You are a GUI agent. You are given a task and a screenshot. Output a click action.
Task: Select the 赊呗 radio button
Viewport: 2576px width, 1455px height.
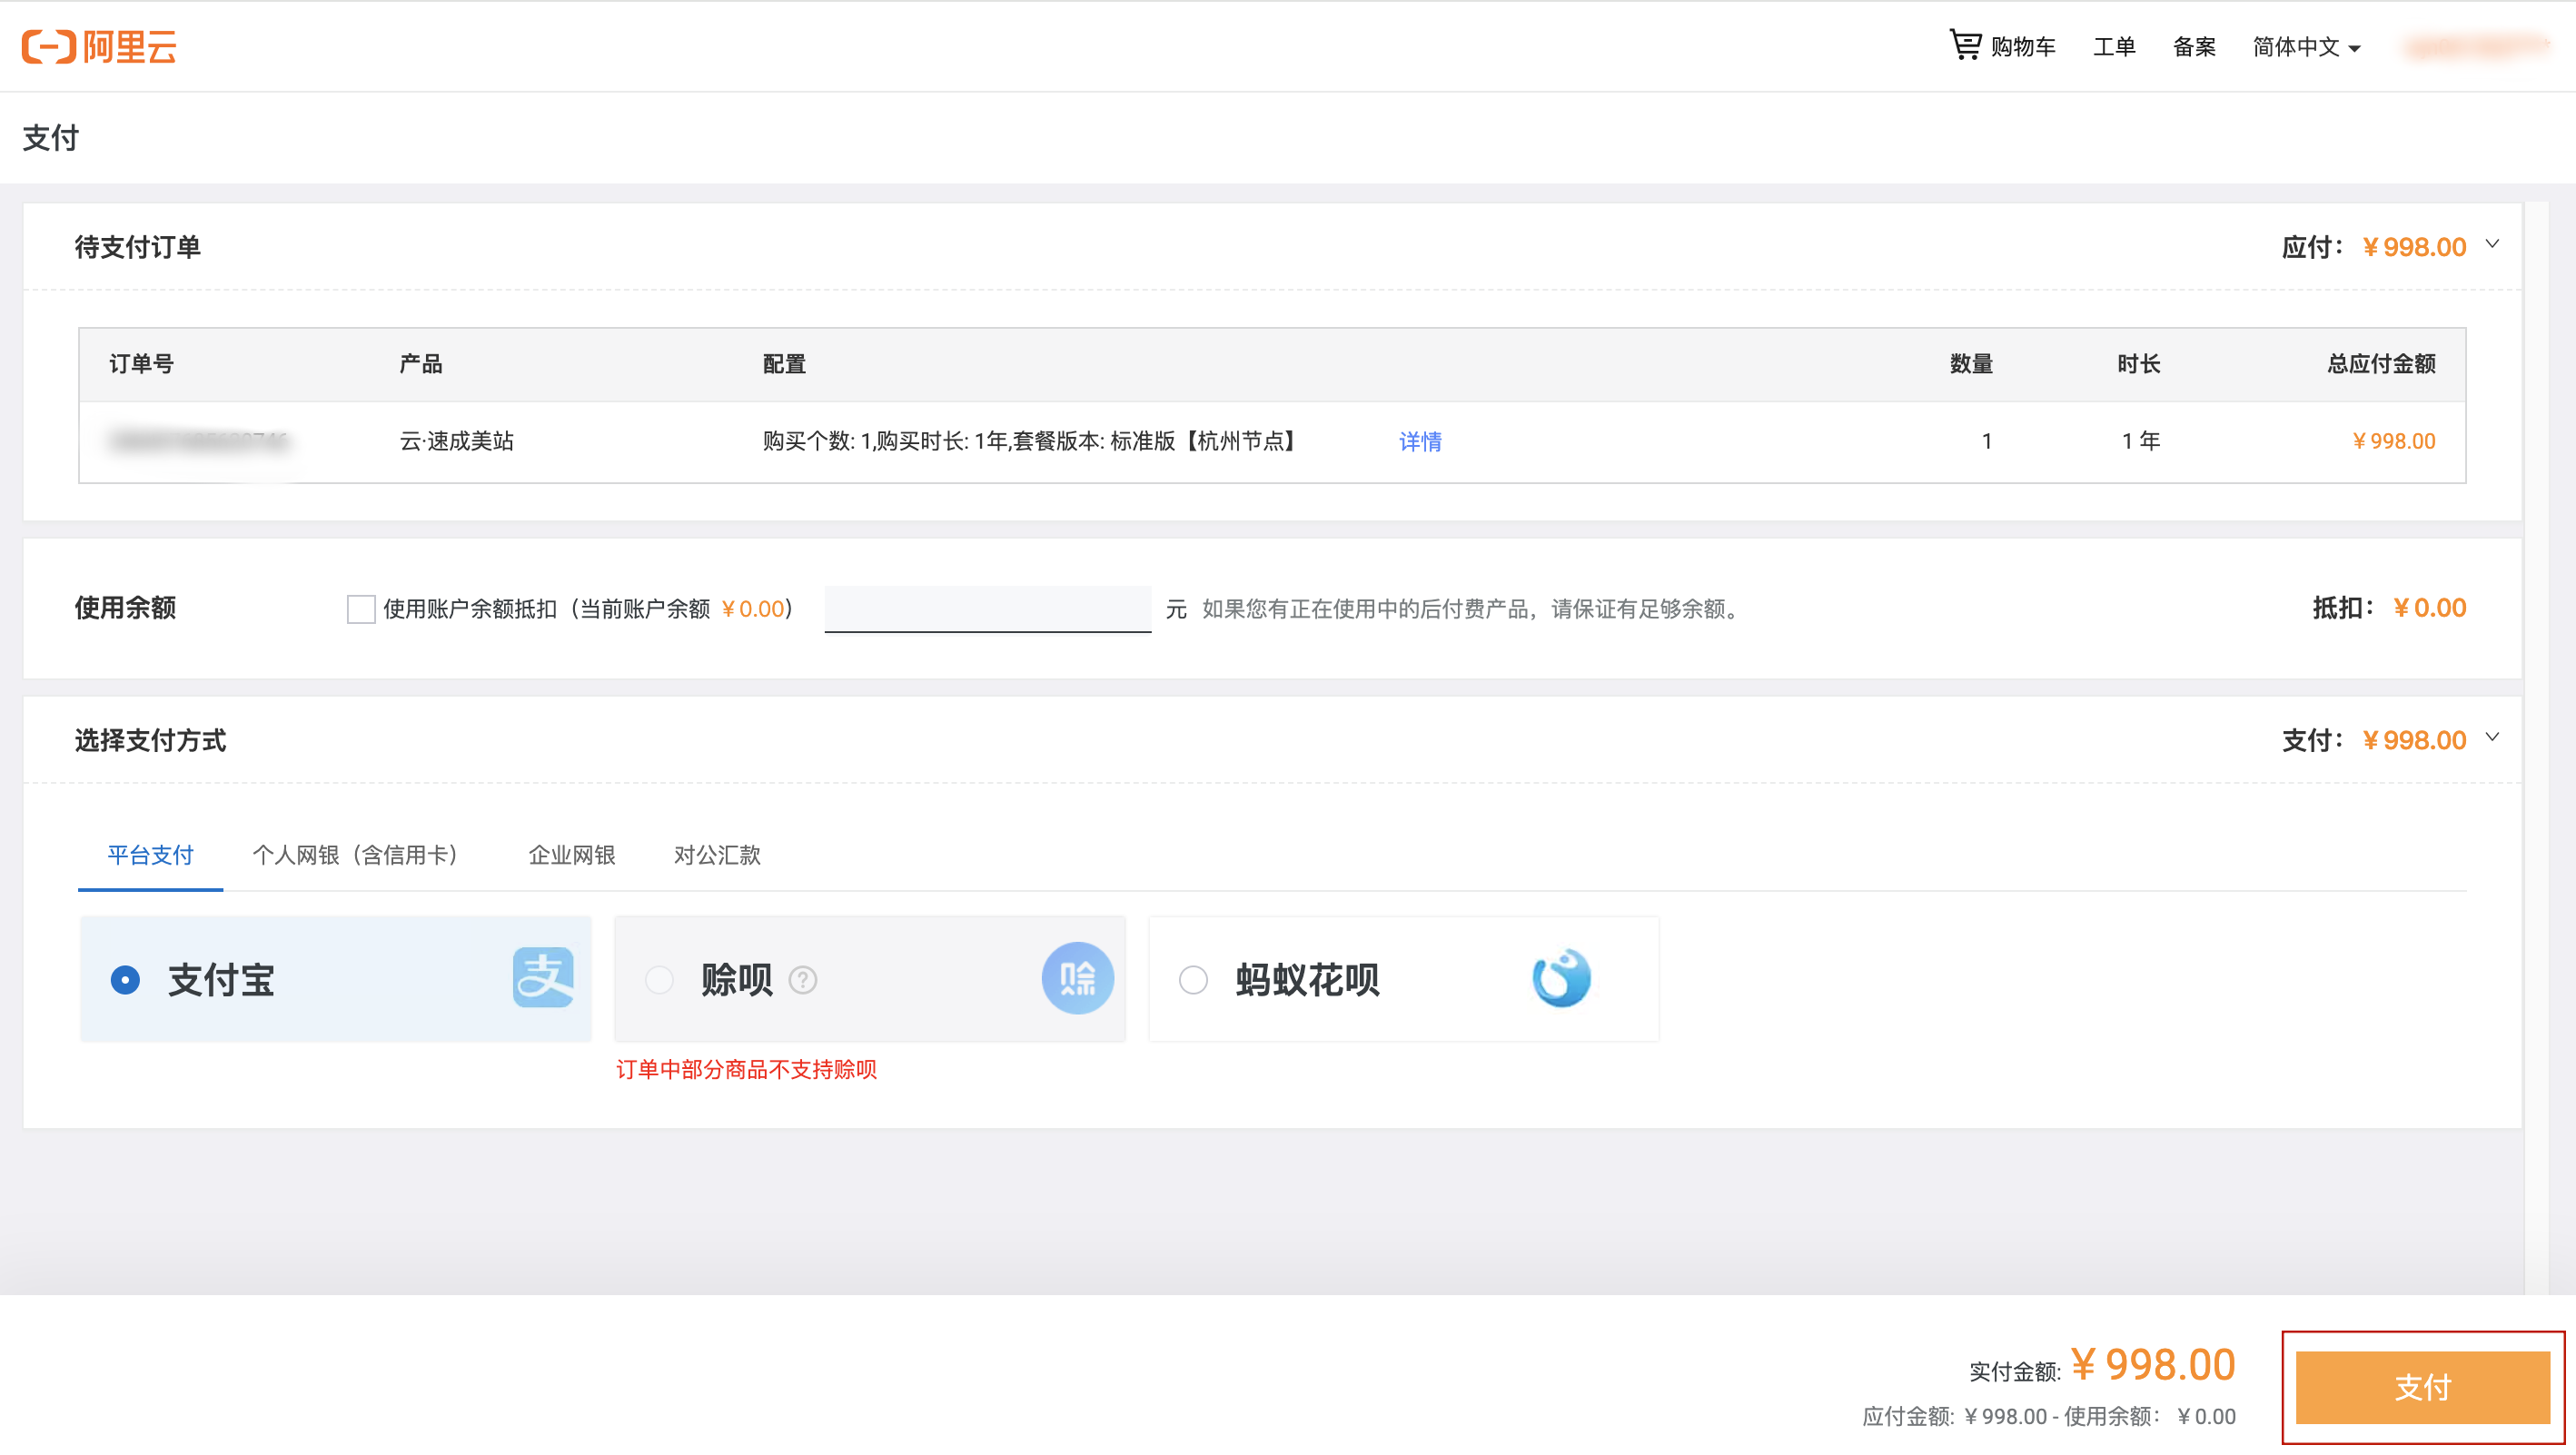click(659, 980)
